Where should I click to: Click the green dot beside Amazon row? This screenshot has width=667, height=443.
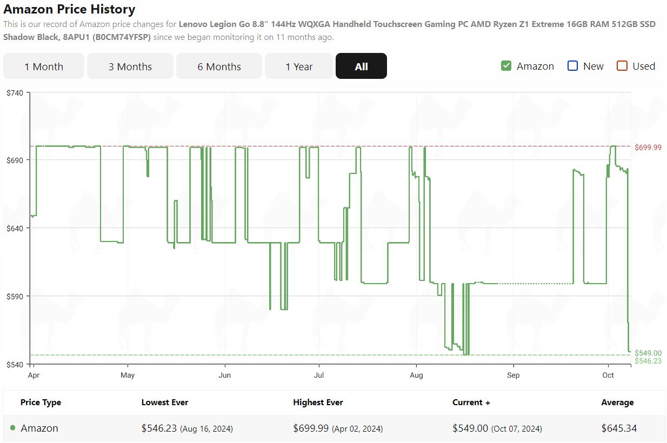point(12,428)
